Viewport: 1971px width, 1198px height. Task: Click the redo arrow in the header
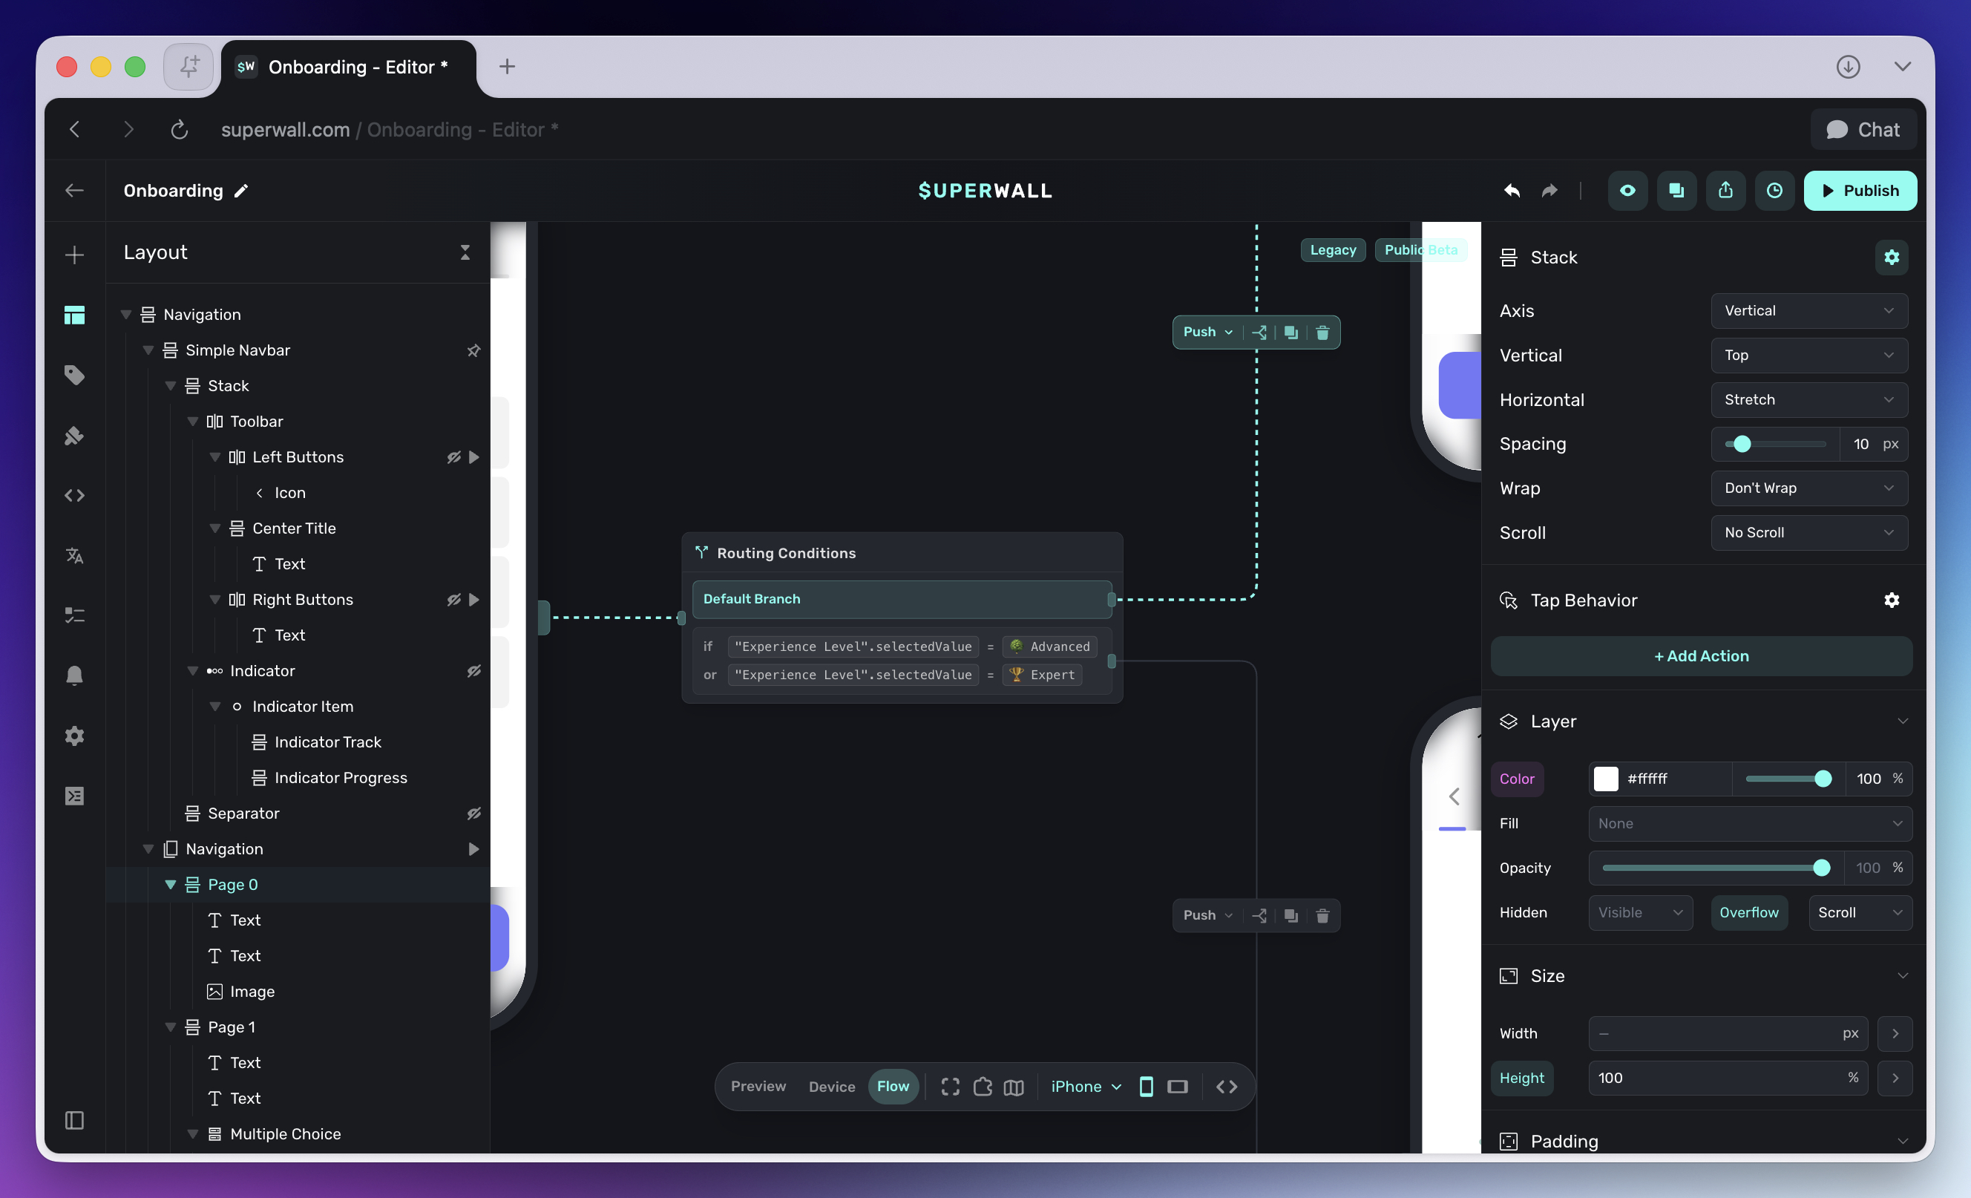pos(1549,191)
